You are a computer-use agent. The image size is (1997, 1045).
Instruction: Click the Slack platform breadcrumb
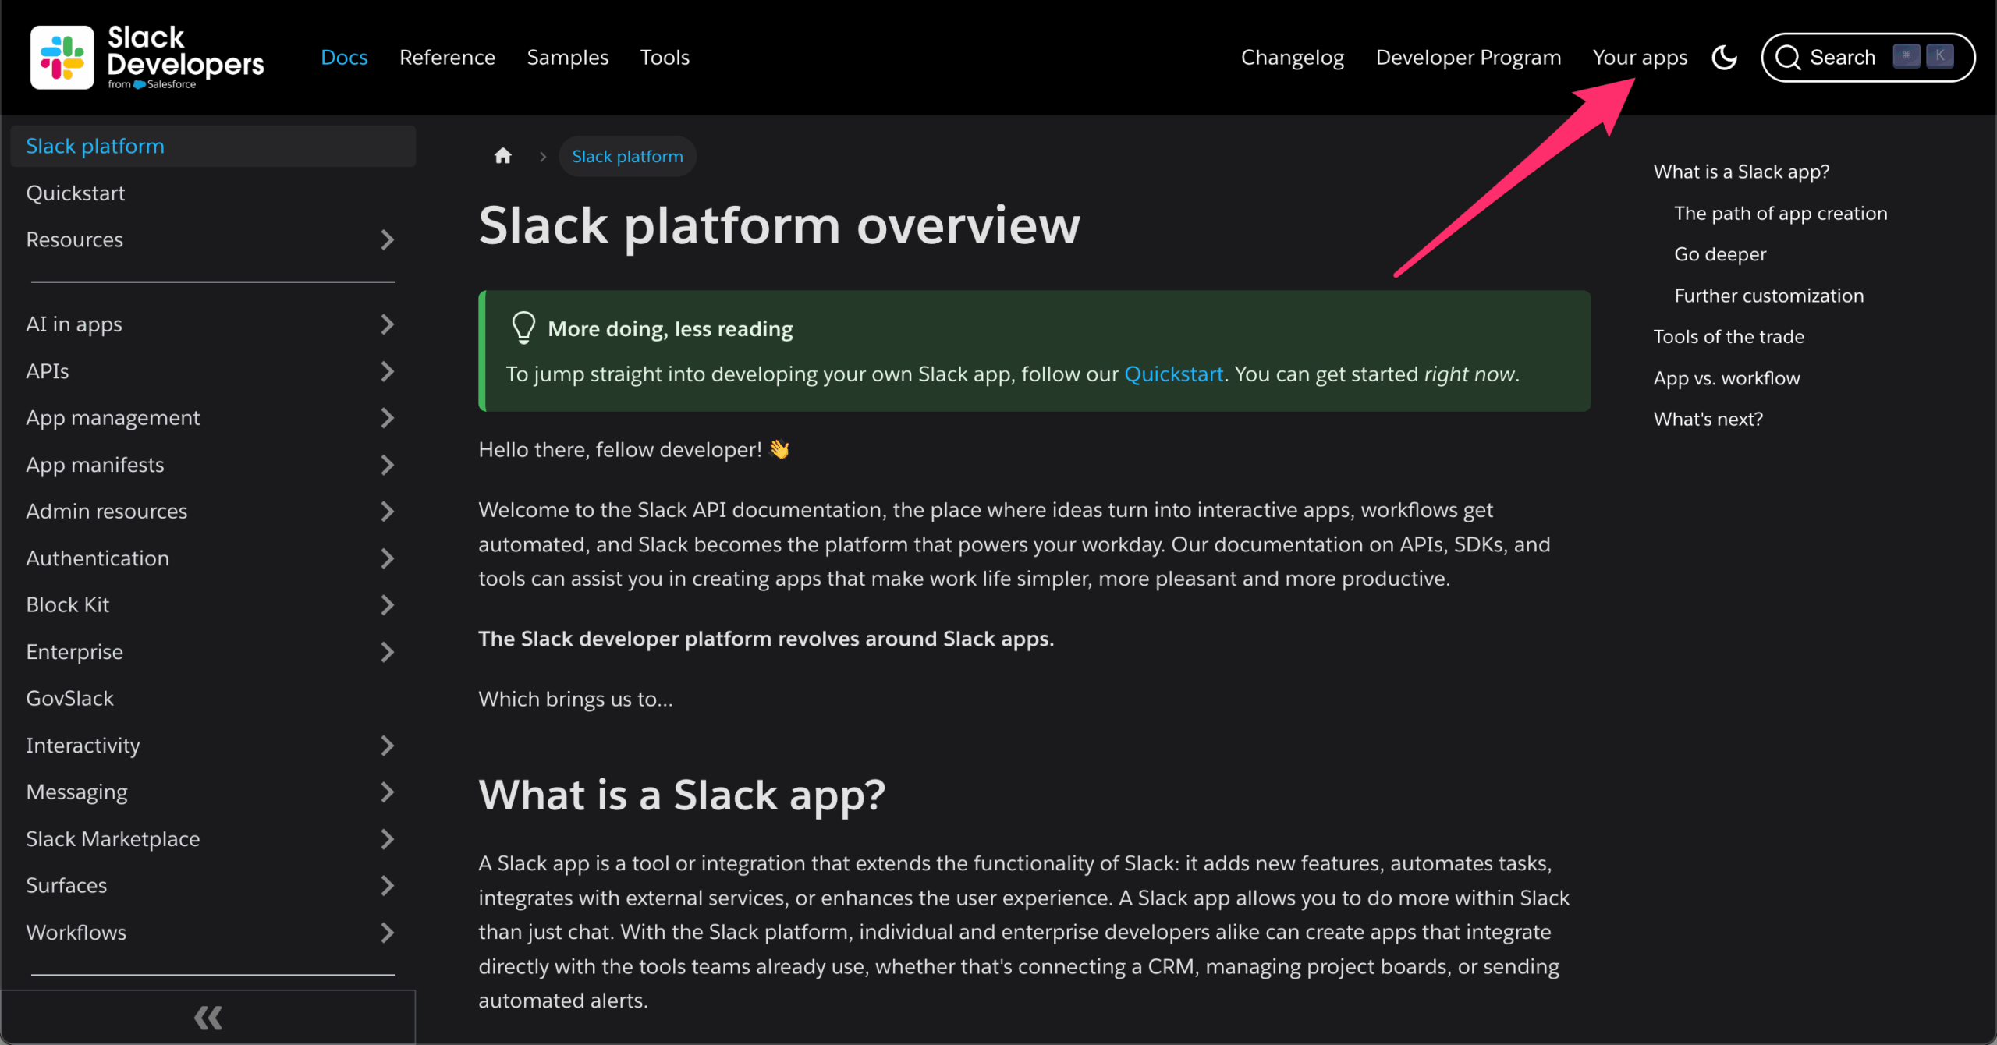coord(627,156)
